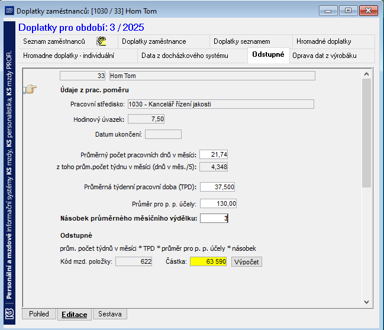Viewport: 384px width, 330px height.
Task: Click the Výpočet button
Action: tap(247, 262)
